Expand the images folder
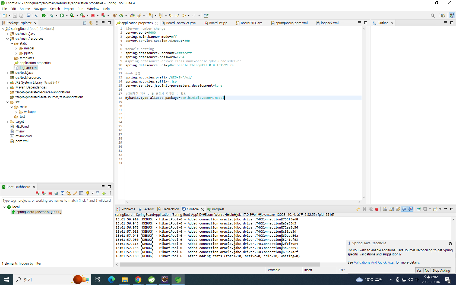Screen dimensions: 456x285 [16, 48]
